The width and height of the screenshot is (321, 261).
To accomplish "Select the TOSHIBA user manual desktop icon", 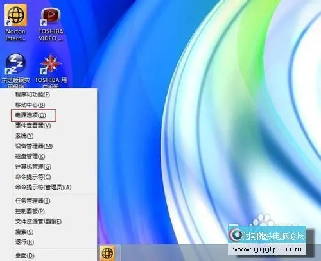I will pyautogui.click(x=51, y=71).
